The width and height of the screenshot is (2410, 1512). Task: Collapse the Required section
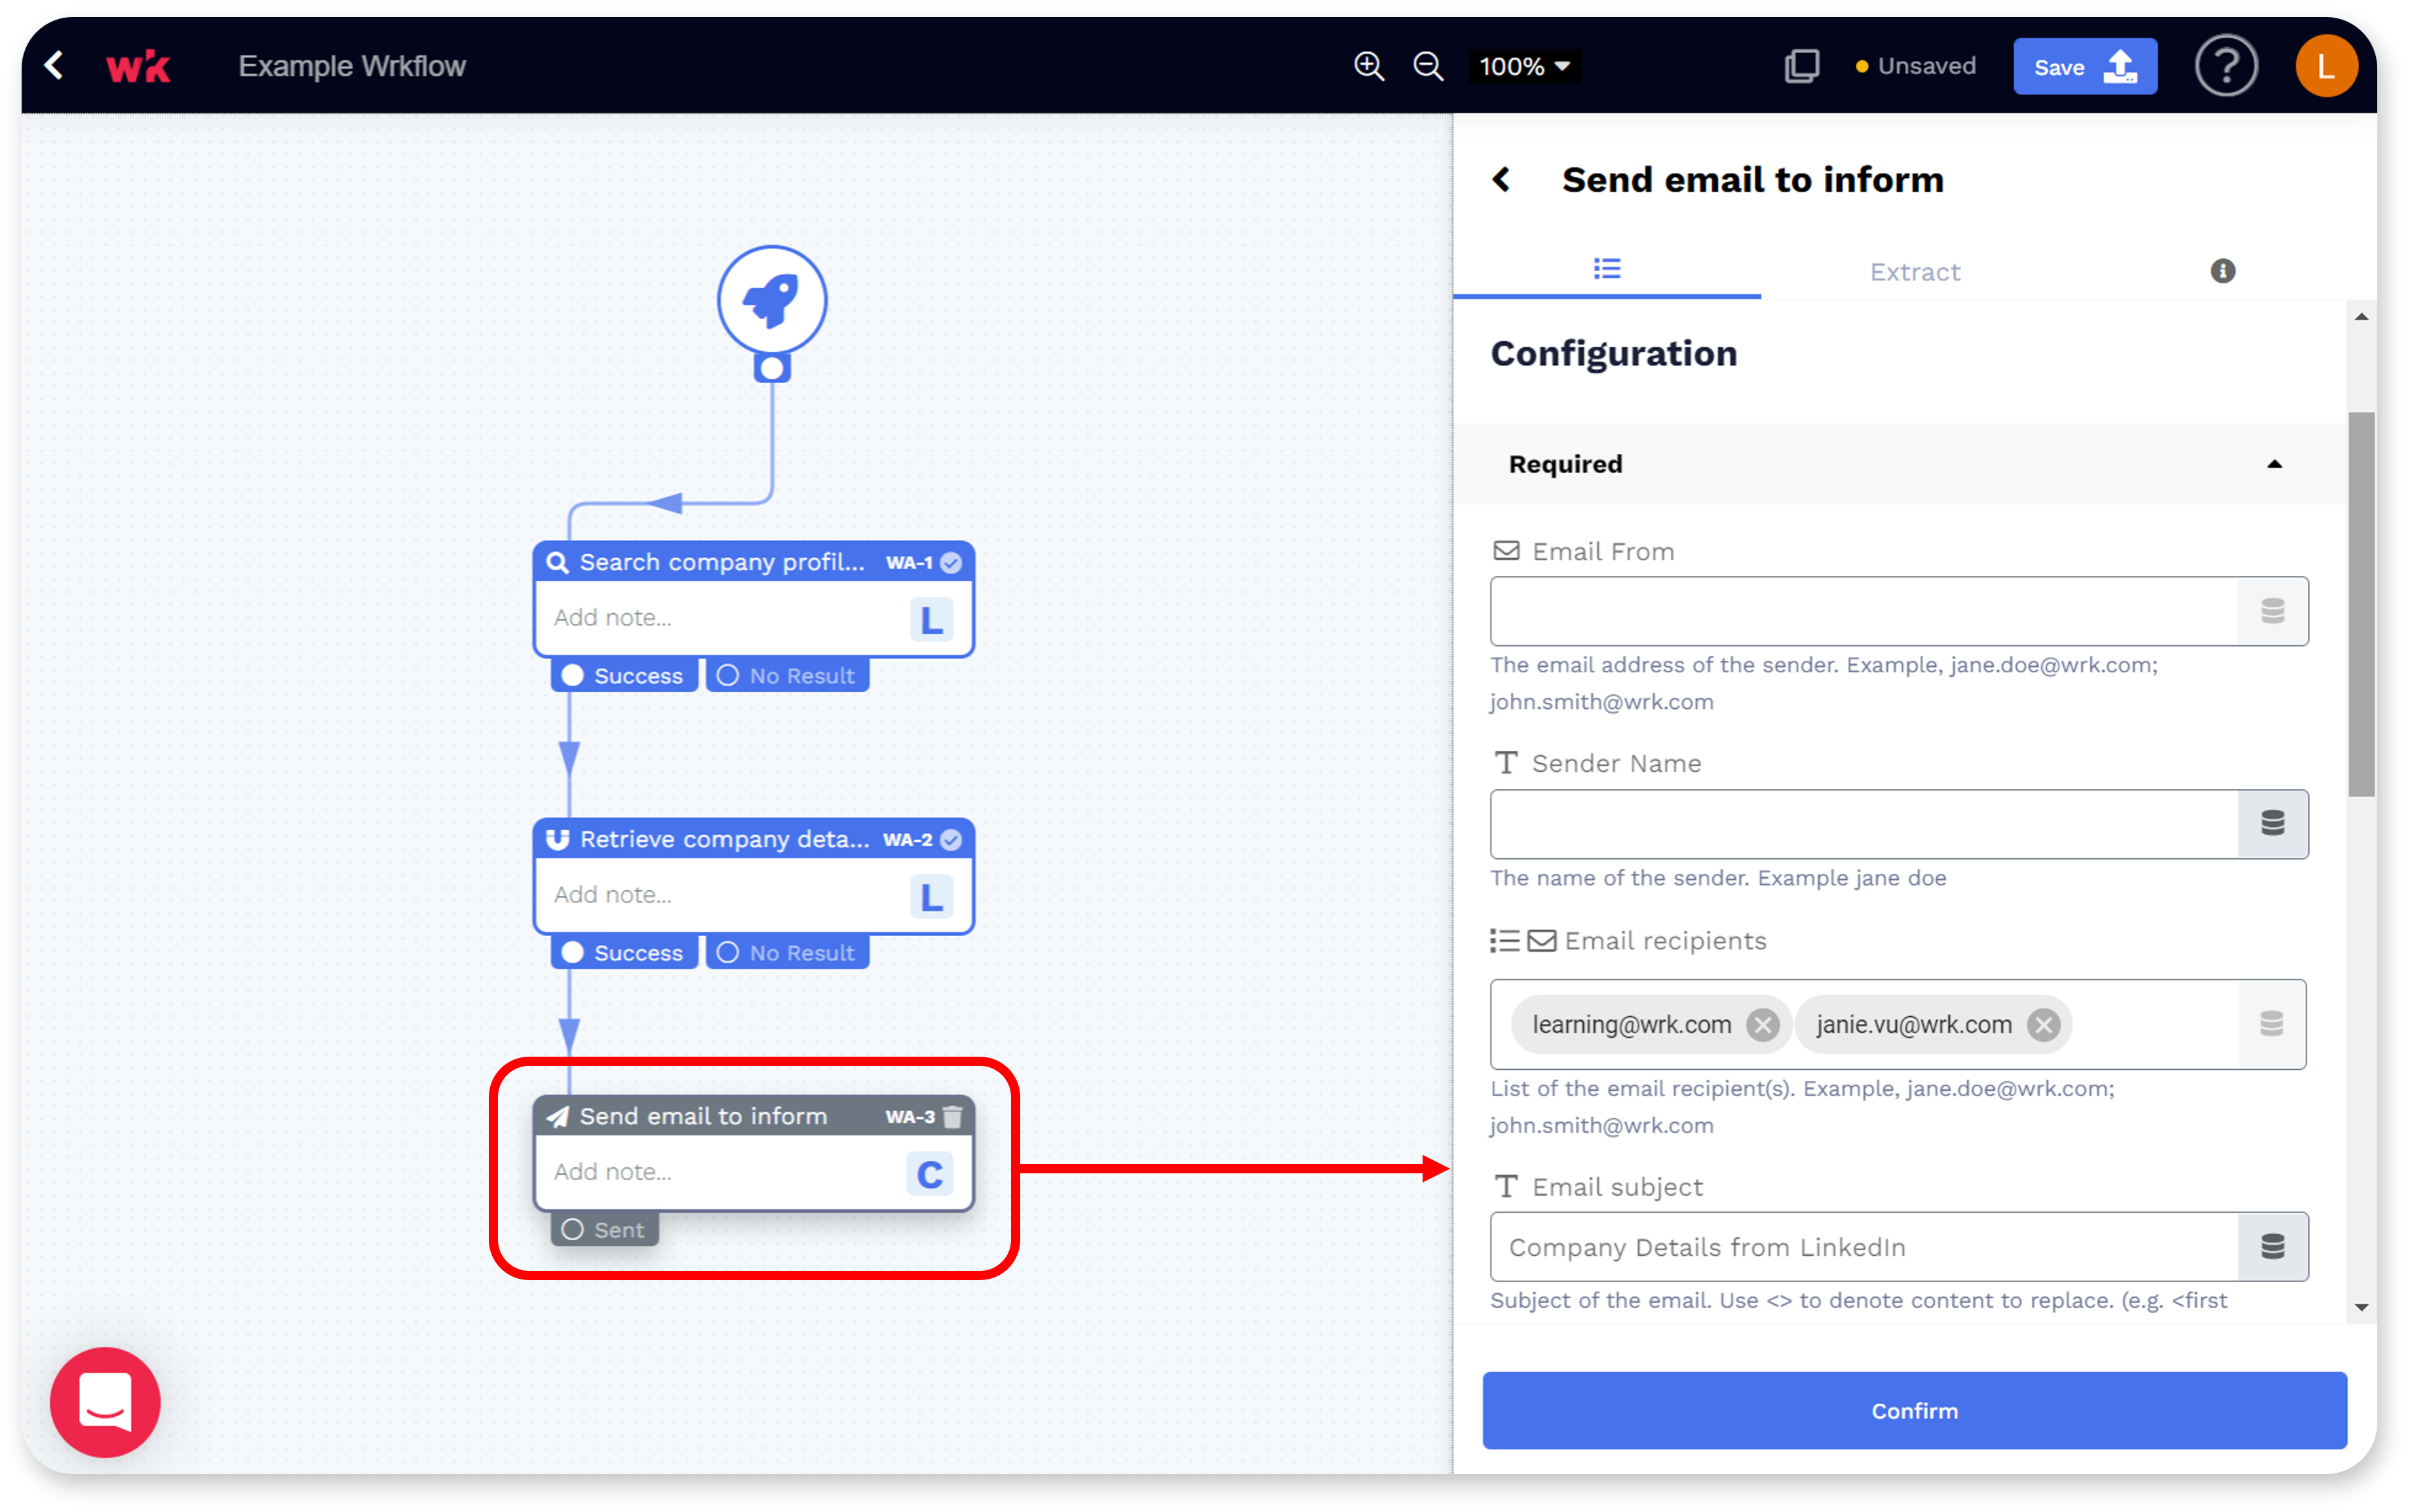click(2274, 464)
